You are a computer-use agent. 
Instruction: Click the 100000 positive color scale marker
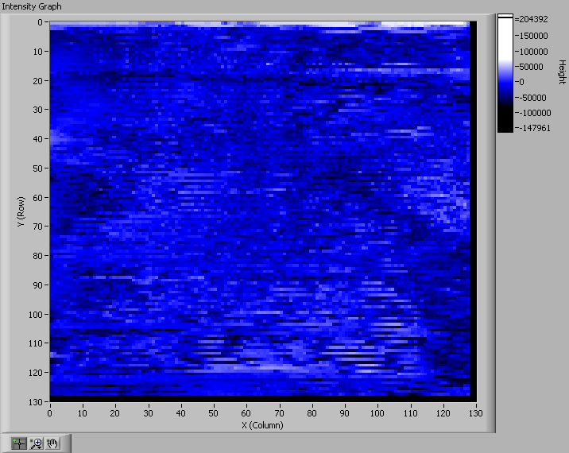coord(533,52)
